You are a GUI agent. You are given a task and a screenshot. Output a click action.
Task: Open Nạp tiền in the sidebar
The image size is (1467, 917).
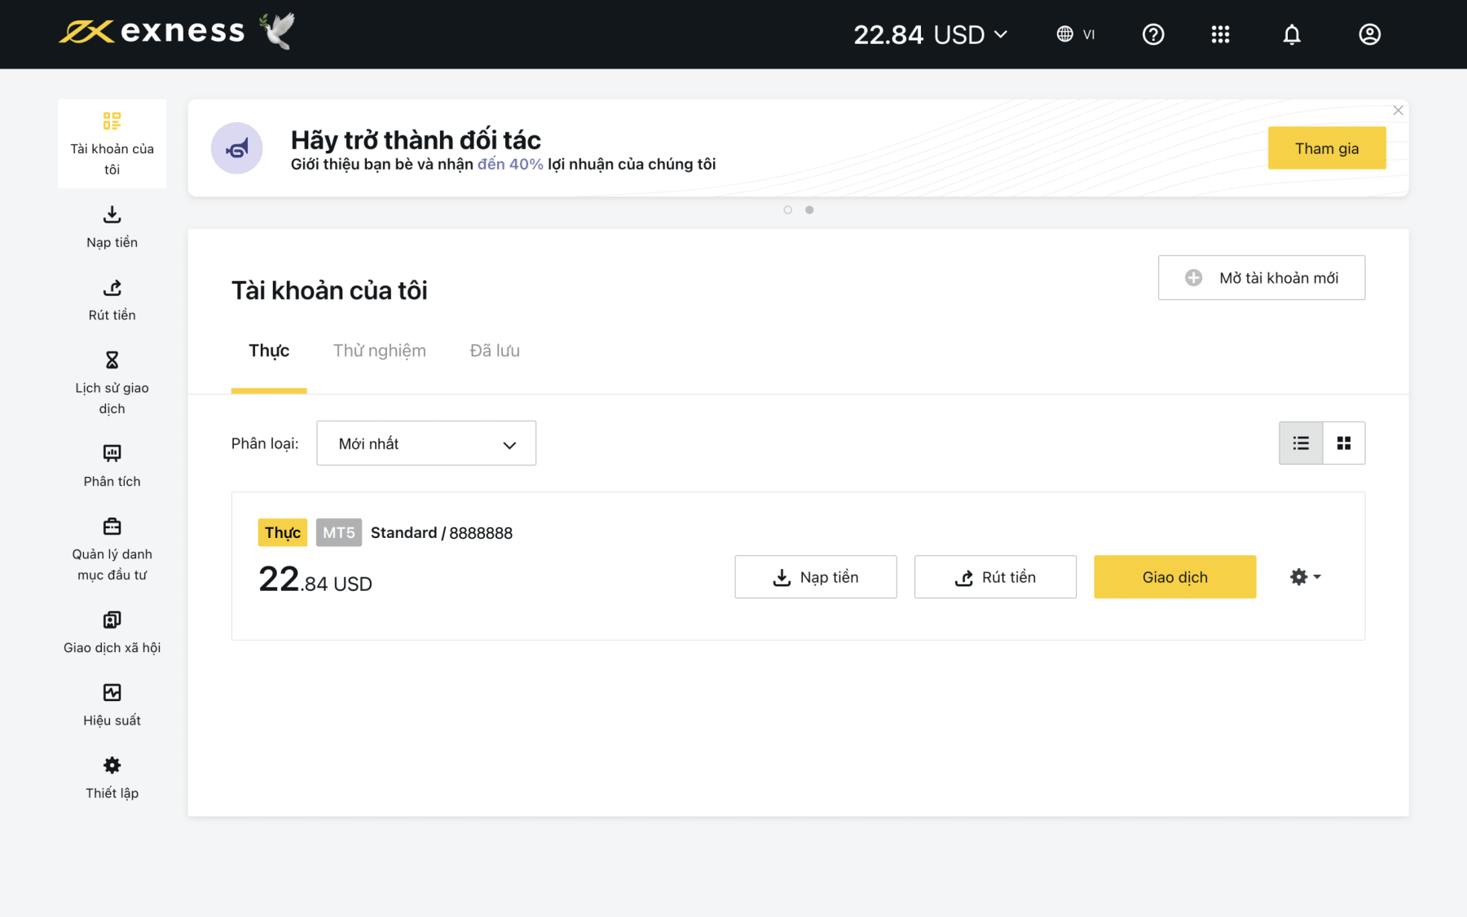click(x=112, y=227)
